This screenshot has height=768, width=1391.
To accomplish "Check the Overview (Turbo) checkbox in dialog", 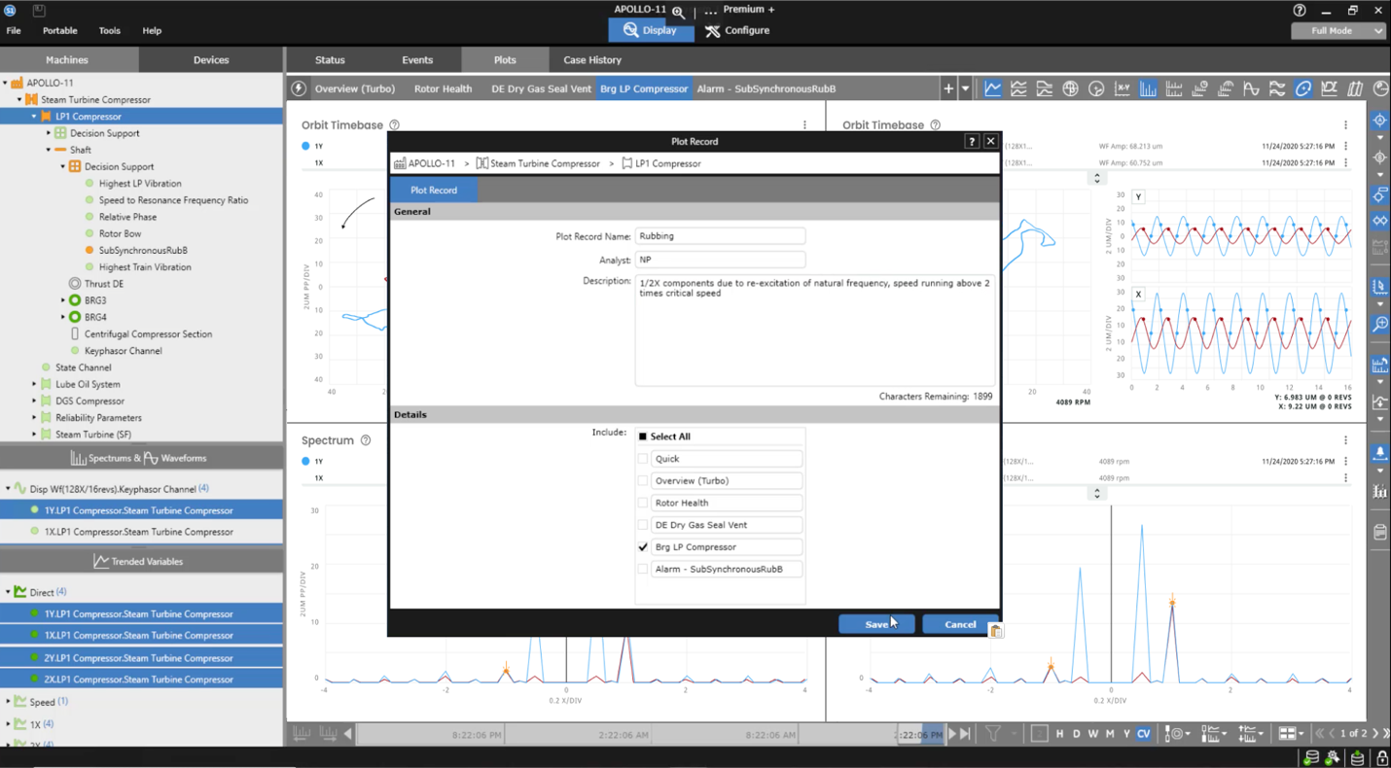I will 642,481.
